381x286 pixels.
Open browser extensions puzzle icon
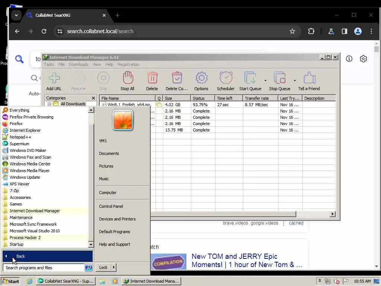point(311,31)
